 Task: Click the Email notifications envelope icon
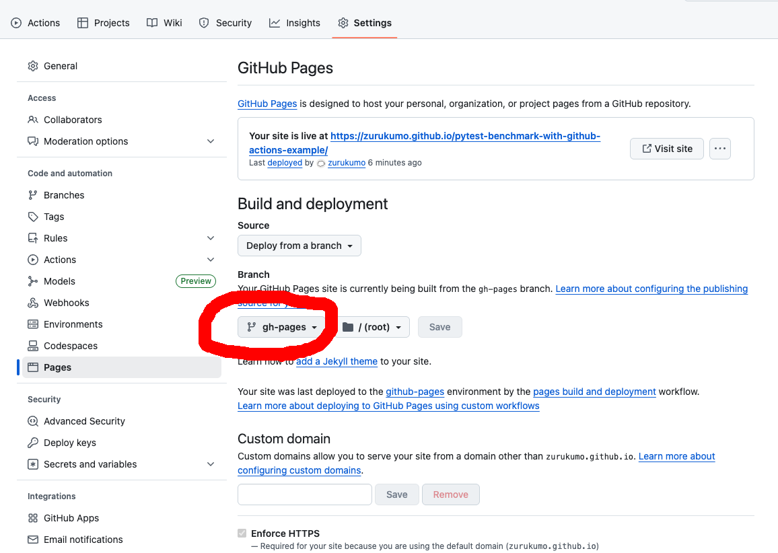pyautogui.click(x=33, y=540)
